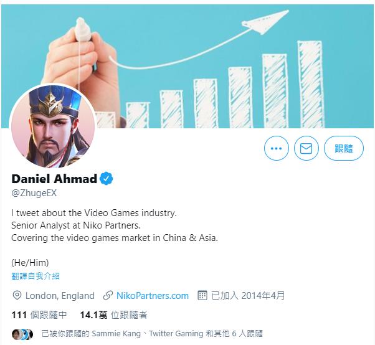
Task: Click London, England location text
Action: pos(60,296)
